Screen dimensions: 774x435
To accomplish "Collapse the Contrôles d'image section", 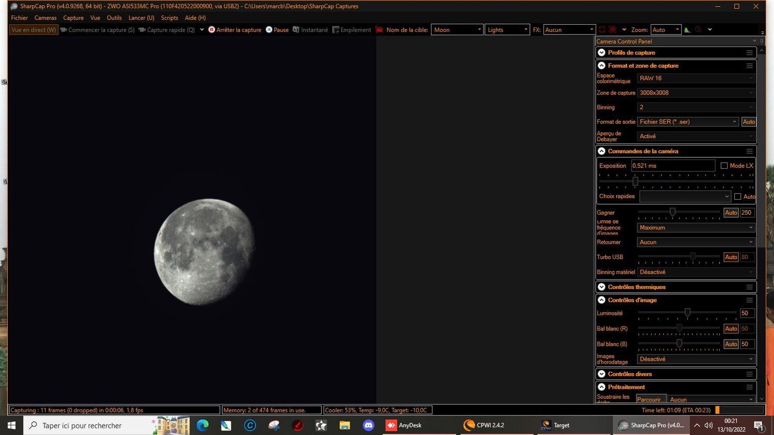I will [601, 300].
